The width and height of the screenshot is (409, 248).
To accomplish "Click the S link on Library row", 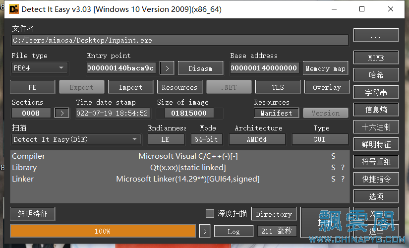I will (333, 168).
